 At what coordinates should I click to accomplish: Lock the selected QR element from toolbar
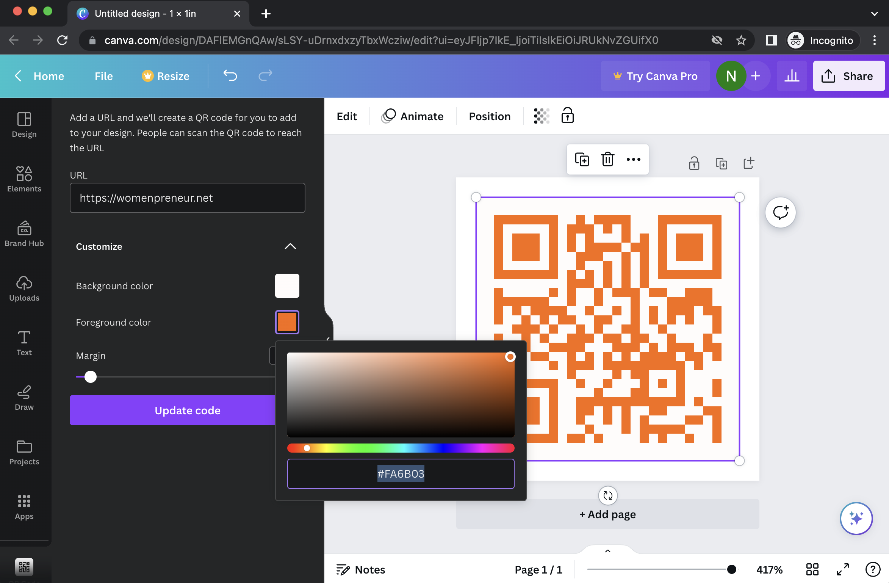coord(567,115)
